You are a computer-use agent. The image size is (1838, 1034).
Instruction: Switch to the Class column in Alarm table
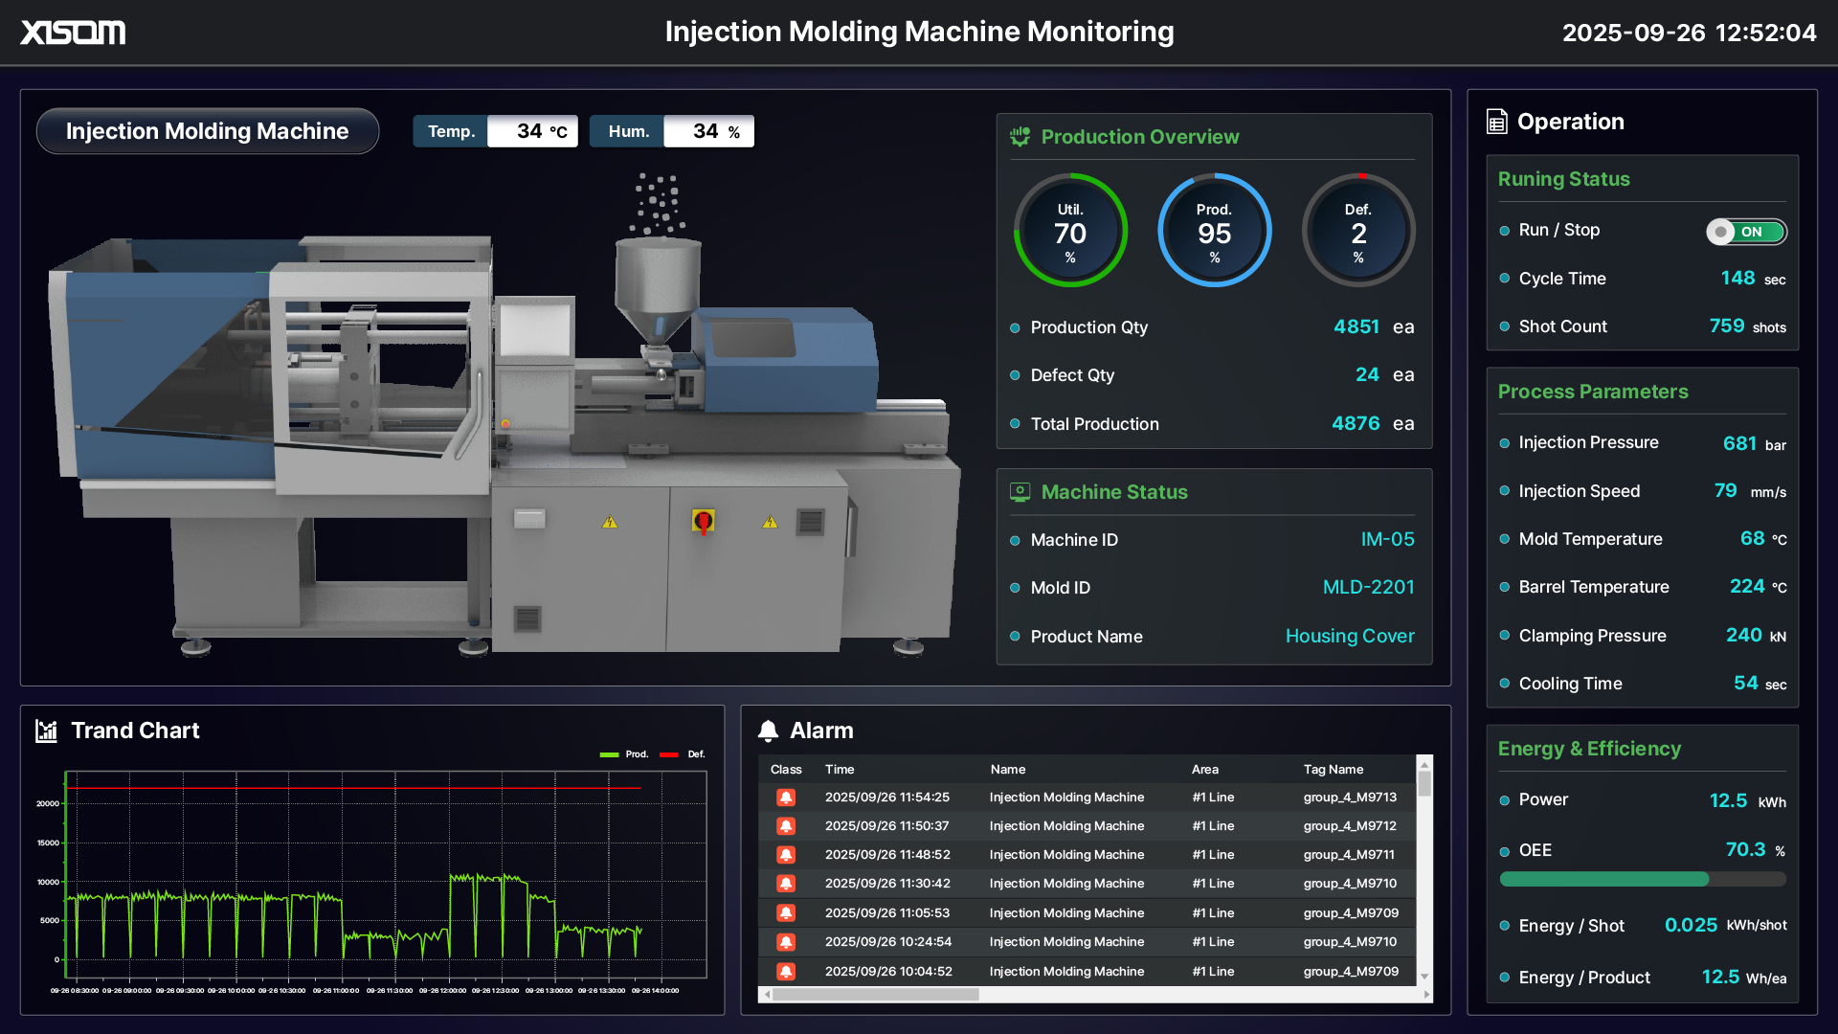(786, 769)
